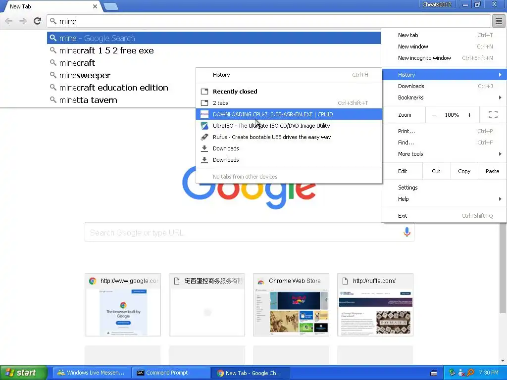Reopen UltraISO - The Ultimate ISO page
The height and width of the screenshot is (380, 507).
coord(289,125)
